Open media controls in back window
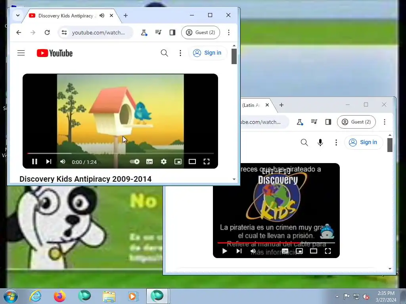The height and width of the screenshot is (304, 406). (314, 122)
